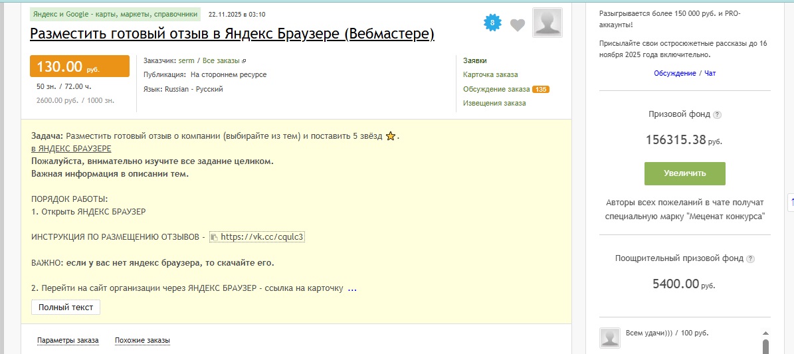794x354 pixels.
Task: Expand the task with Полный текст button
Action: [65, 308]
